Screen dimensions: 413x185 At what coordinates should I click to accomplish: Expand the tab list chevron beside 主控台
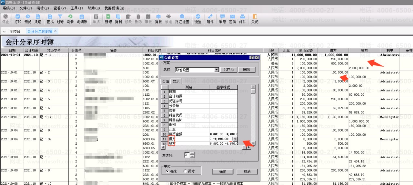pos(4,32)
